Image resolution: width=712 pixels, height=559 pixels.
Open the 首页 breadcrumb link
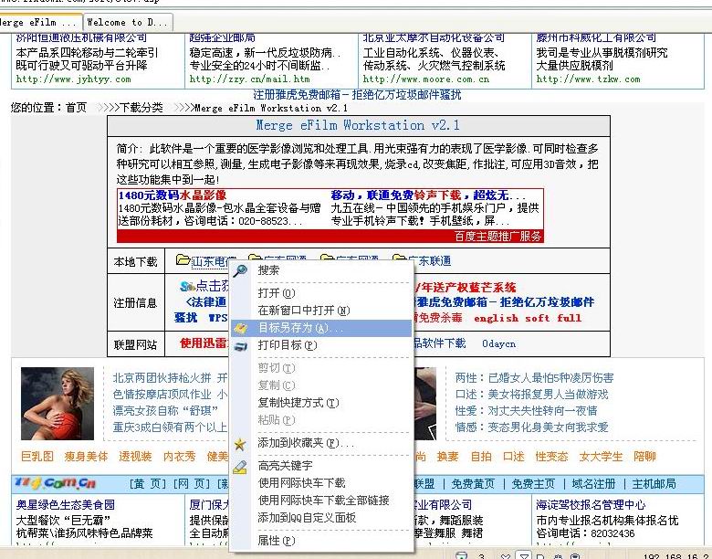click(x=76, y=108)
